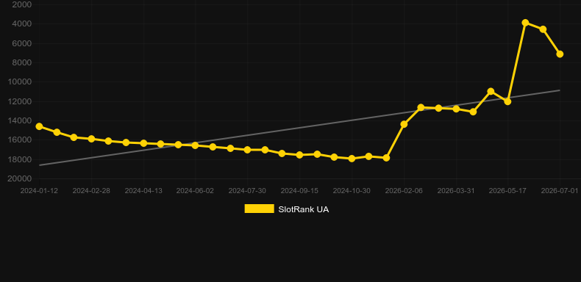Click the data point near 11000 before 2026-05-17

click(x=491, y=91)
